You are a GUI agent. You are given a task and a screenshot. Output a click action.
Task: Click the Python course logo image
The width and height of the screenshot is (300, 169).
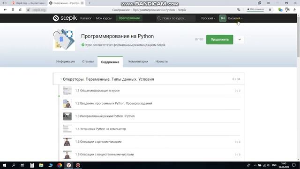64,39
